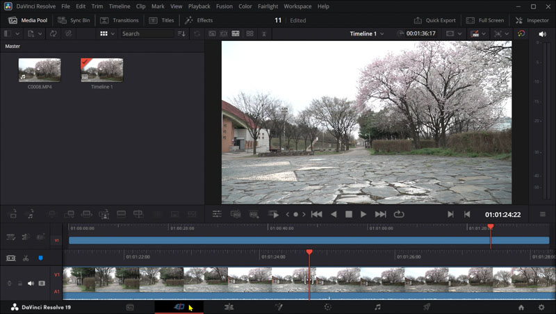Jump to the timeline start

pos(317,214)
